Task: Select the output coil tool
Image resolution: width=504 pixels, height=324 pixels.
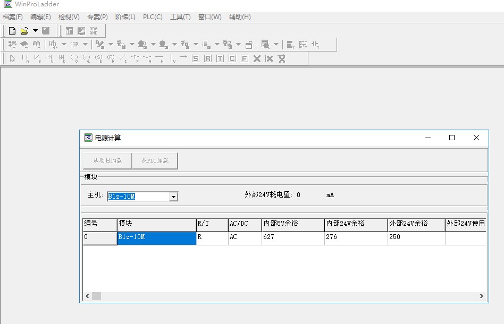Action: coord(74,58)
